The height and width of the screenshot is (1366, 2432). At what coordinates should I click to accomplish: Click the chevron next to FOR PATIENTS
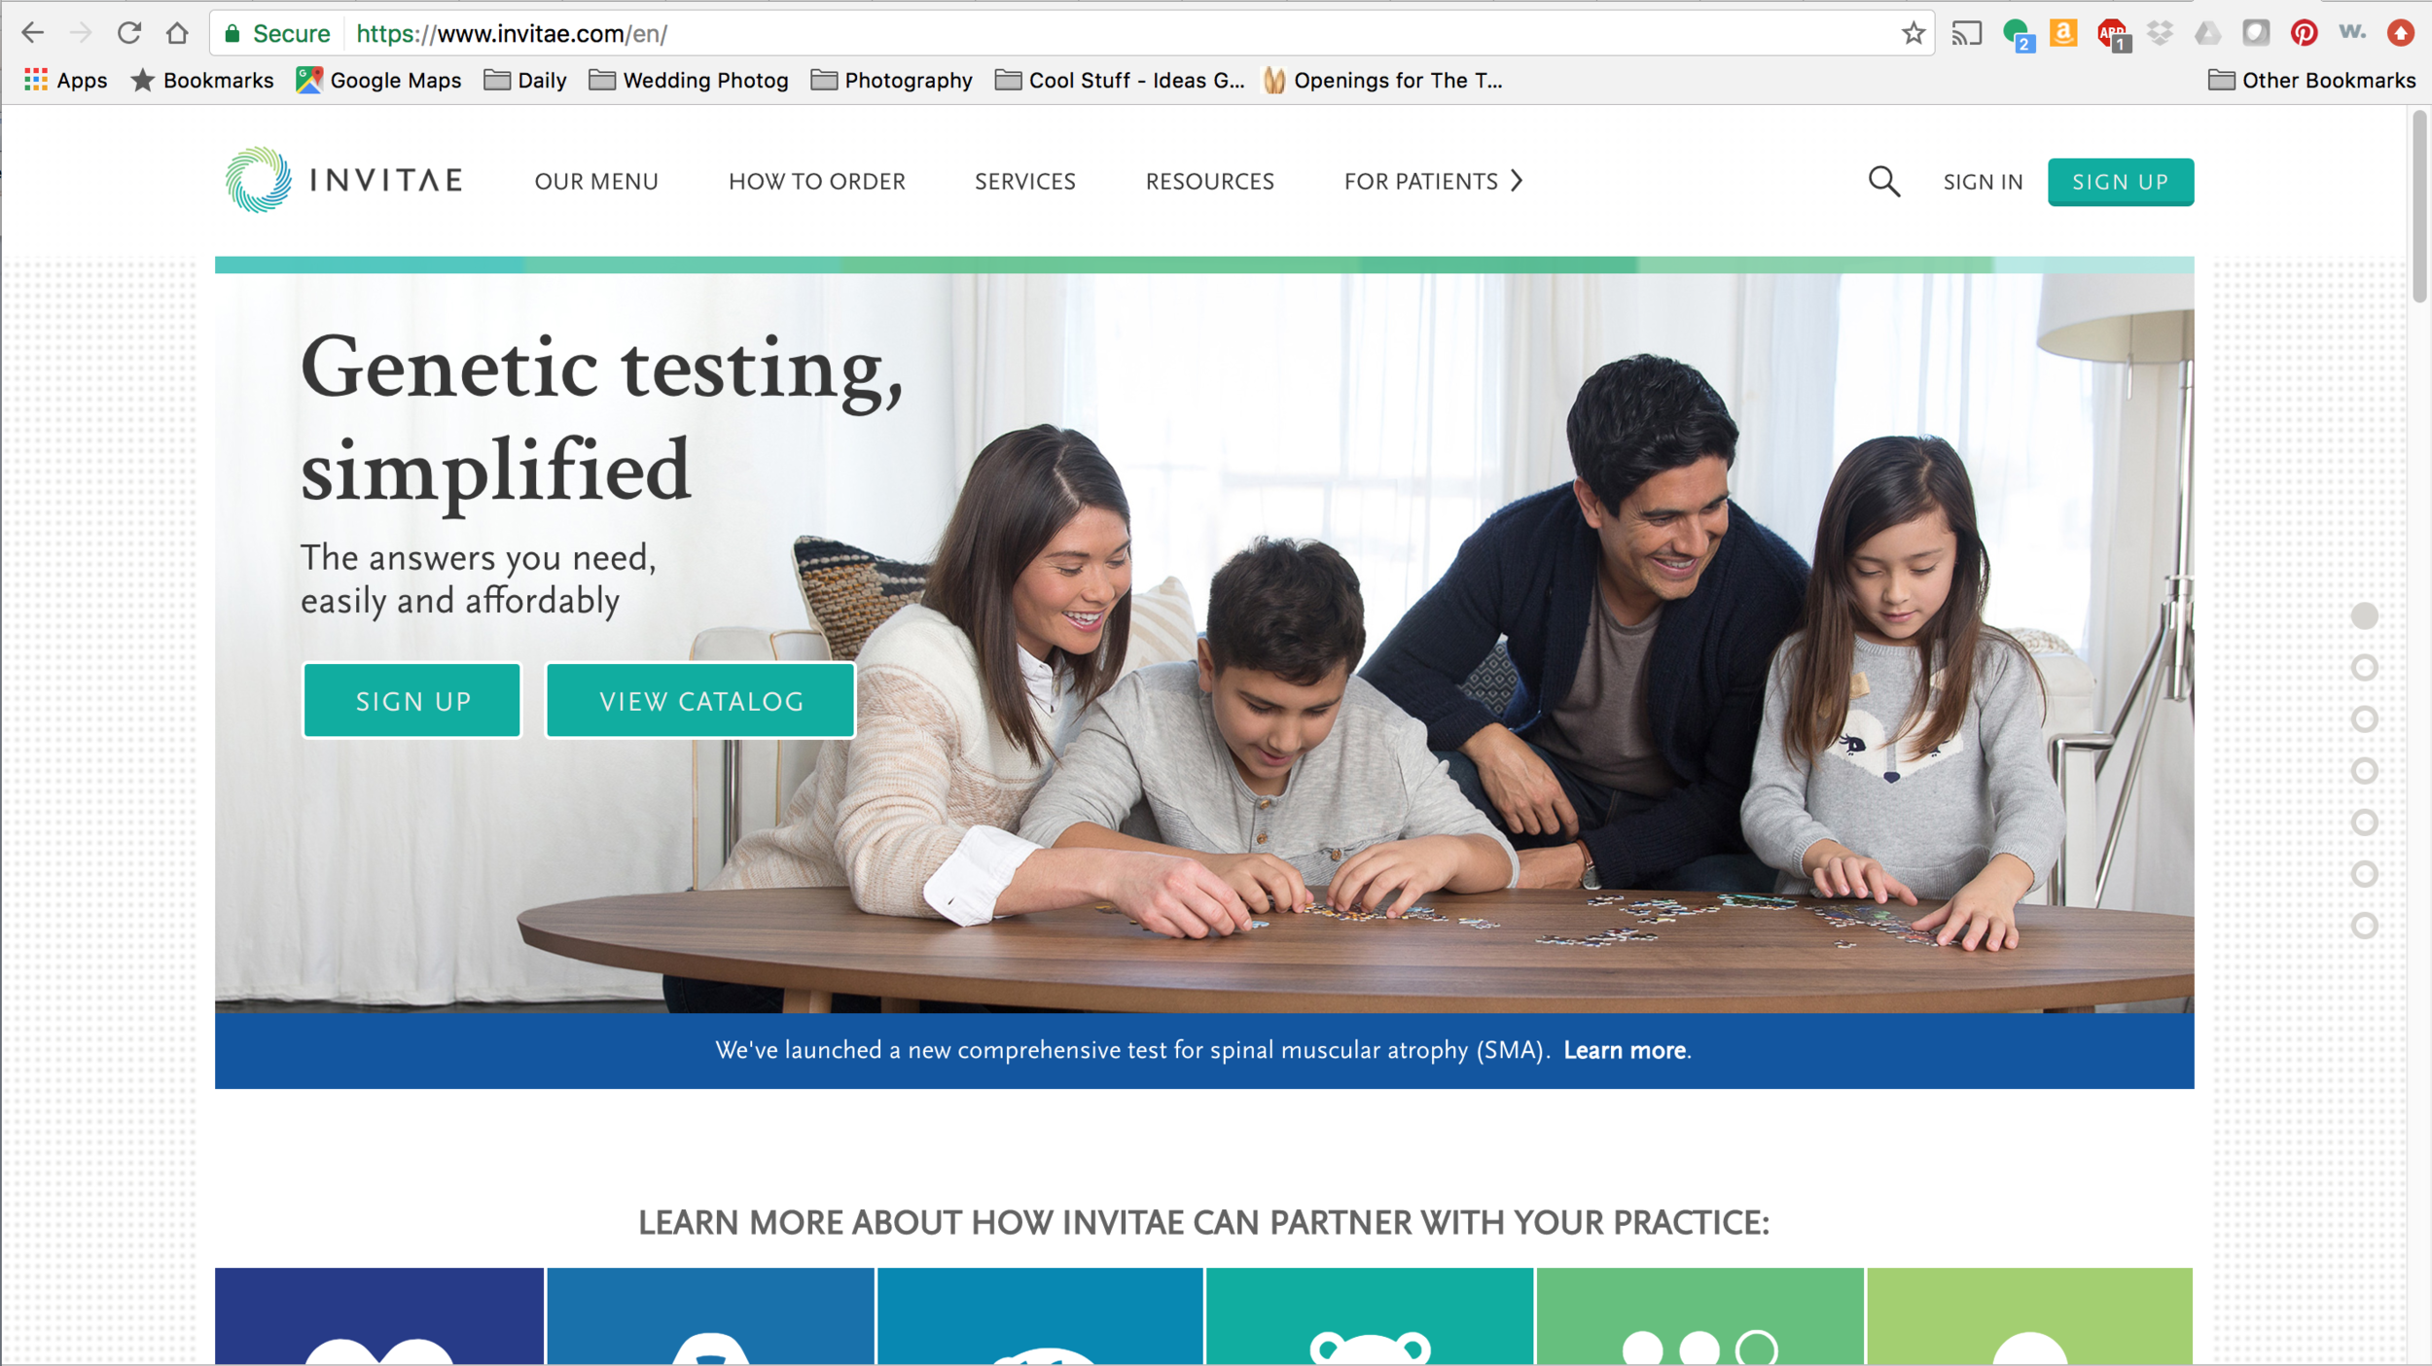click(x=1517, y=181)
